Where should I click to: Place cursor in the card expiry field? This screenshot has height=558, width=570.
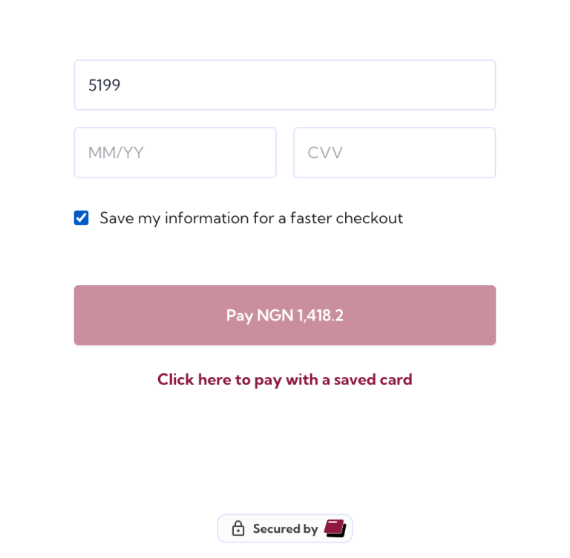point(175,153)
